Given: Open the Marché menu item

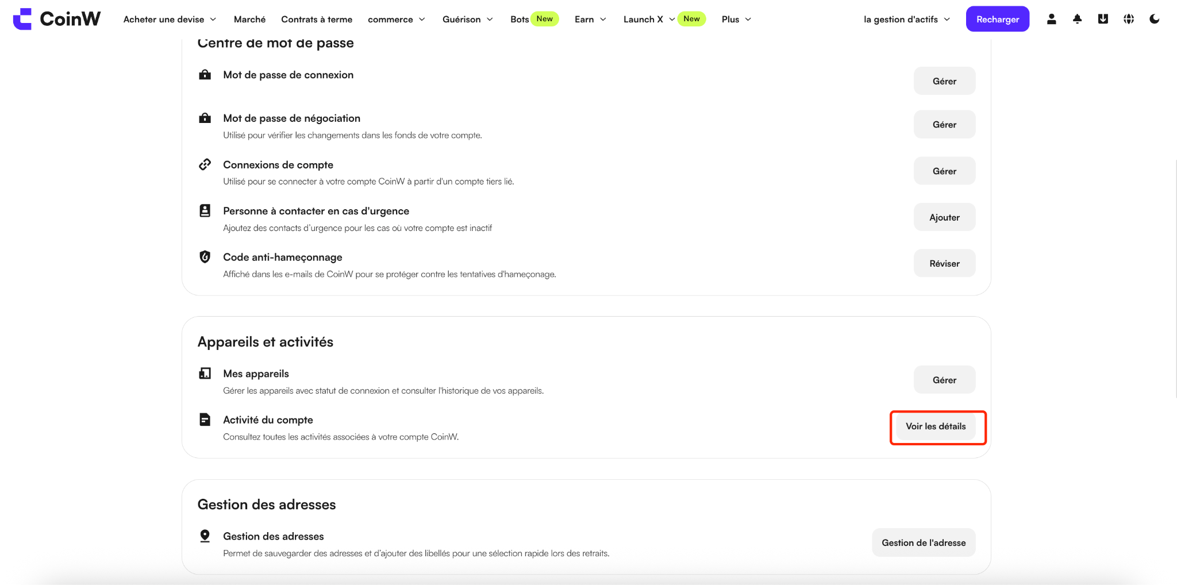Looking at the screenshot, I should pyautogui.click(x=249, y=20).
